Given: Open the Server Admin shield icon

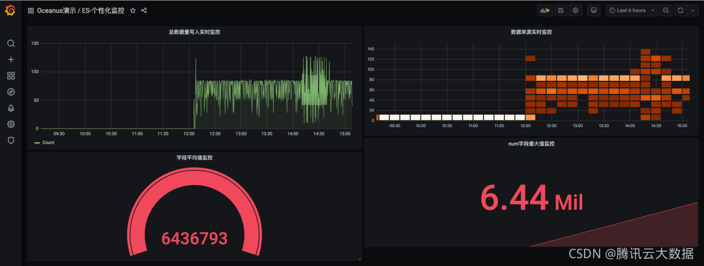Looking at the screenshot, I should 11,141.
